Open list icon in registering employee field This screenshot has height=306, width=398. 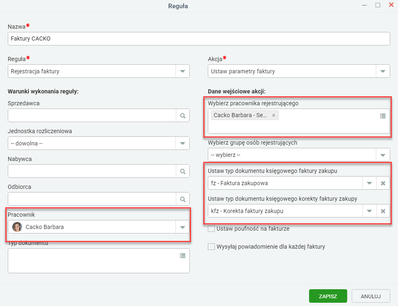(x=383, y=116)
